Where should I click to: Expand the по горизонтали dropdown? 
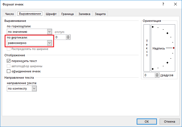tap(49, 32)
